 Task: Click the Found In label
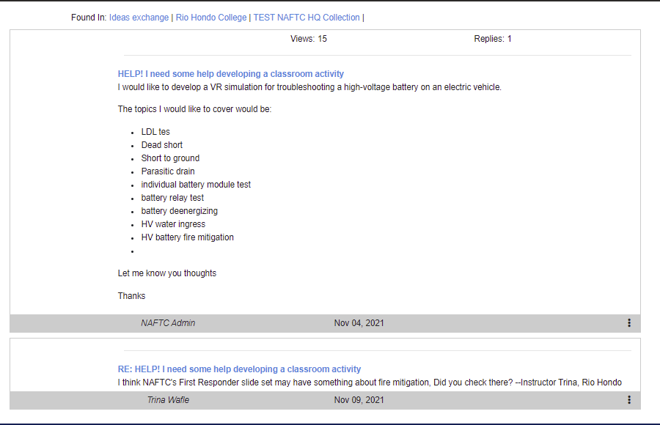89,18
